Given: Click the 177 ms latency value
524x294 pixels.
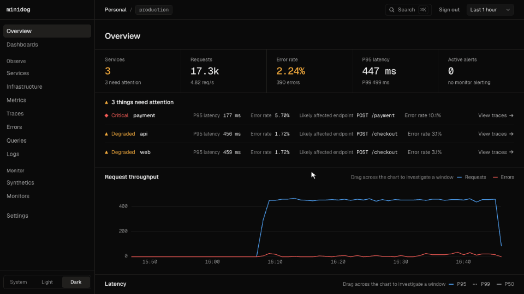Looking at the screenshot, I should point(232,115).
